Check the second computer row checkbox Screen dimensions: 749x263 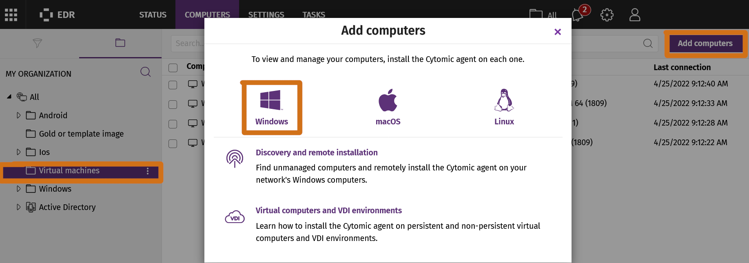[x=173, y=104]
